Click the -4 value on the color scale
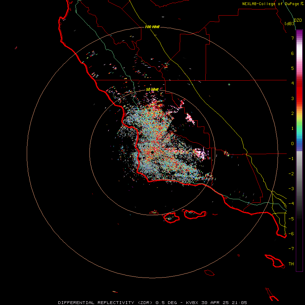Screen dimensions: 305x305 (291, 203)
